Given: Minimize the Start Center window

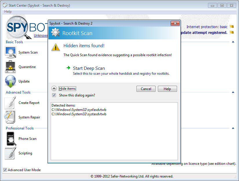Looking at the screenshot, I should point(212,6).
